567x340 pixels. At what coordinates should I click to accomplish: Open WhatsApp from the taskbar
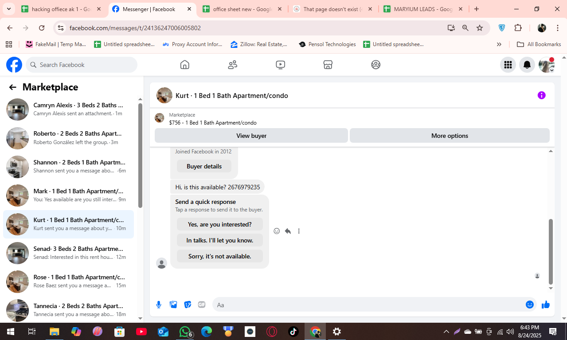click(185, 332)
